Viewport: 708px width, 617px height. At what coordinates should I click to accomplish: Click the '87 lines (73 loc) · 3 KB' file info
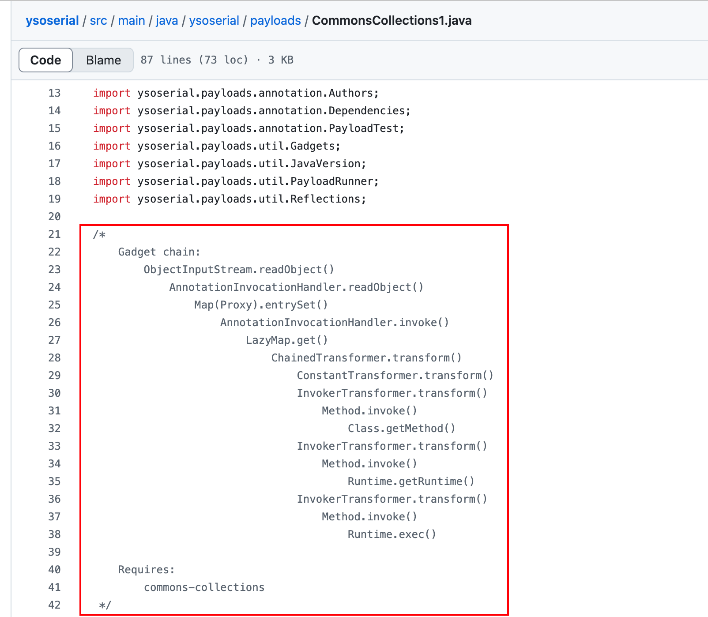point(217,60)
